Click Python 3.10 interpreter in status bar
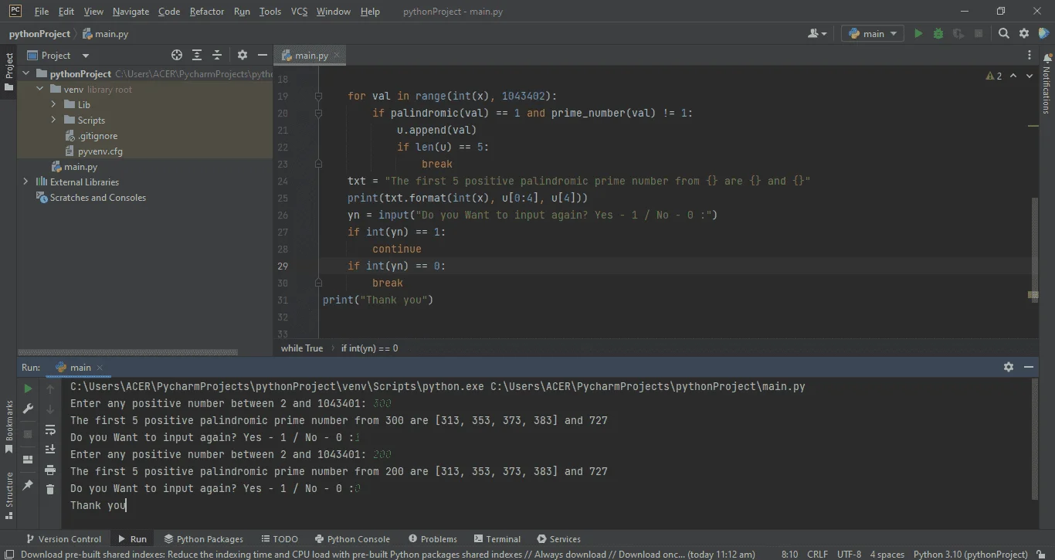The width and height of the screenshot is (1055, 560). coord(970,554)
